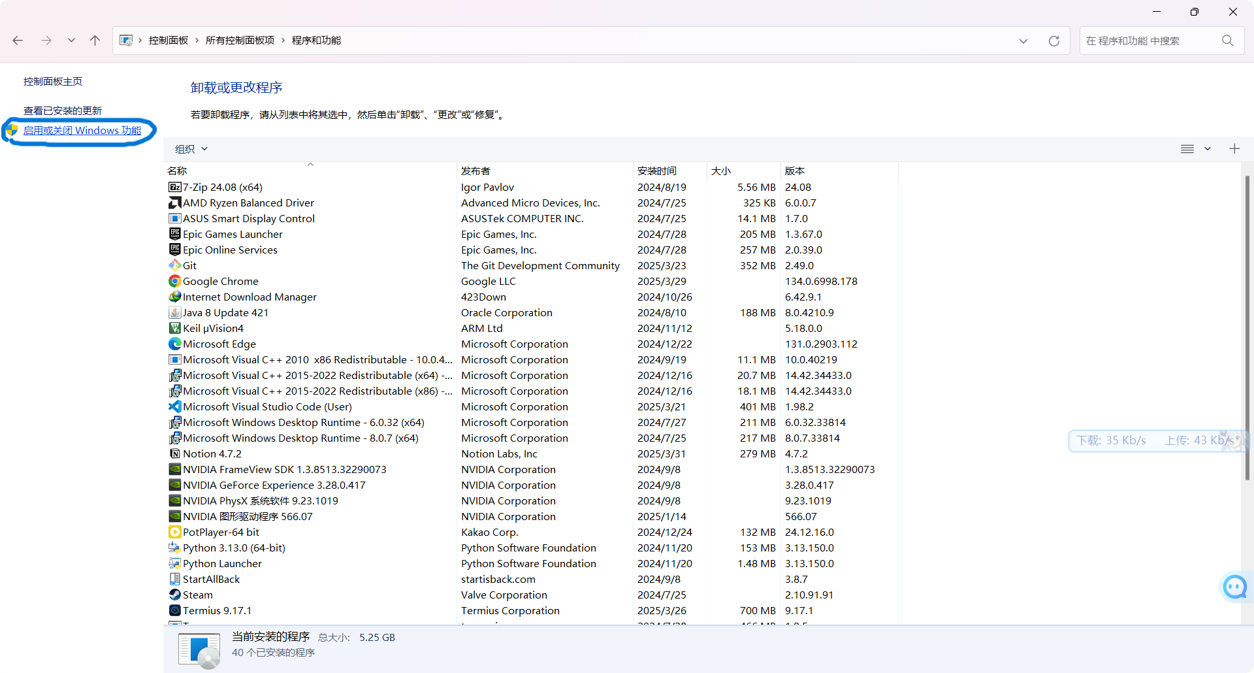Open the view options dropdown arrow

point(1208,149)
